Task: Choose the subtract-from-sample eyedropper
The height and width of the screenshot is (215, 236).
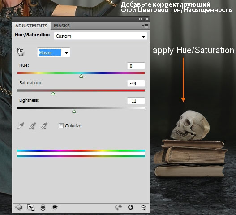Action: point(44,126)
